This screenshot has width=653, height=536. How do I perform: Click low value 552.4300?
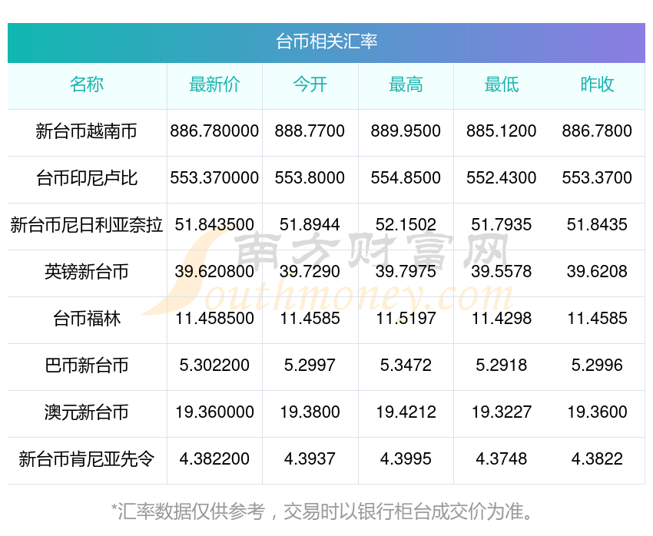(x=502, y=178)
